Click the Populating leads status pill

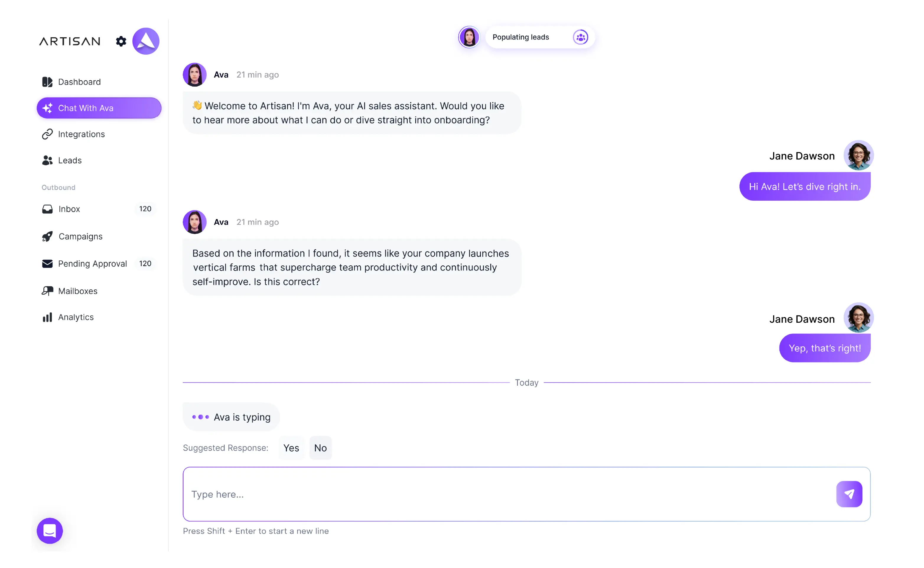pyautogui.click(x=526, y=37)
